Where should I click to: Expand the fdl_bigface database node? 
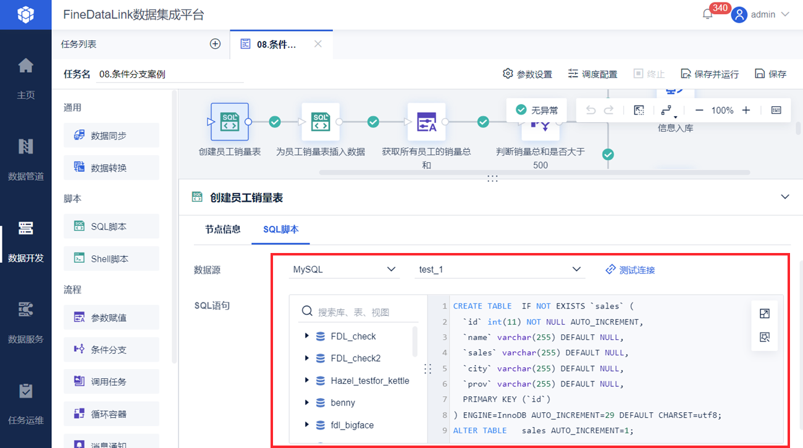coord(307,425)
